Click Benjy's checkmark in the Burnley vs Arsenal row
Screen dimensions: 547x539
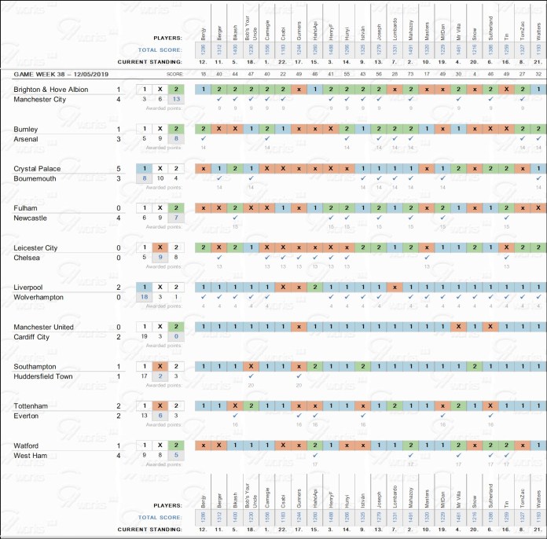tap(203, 138)
